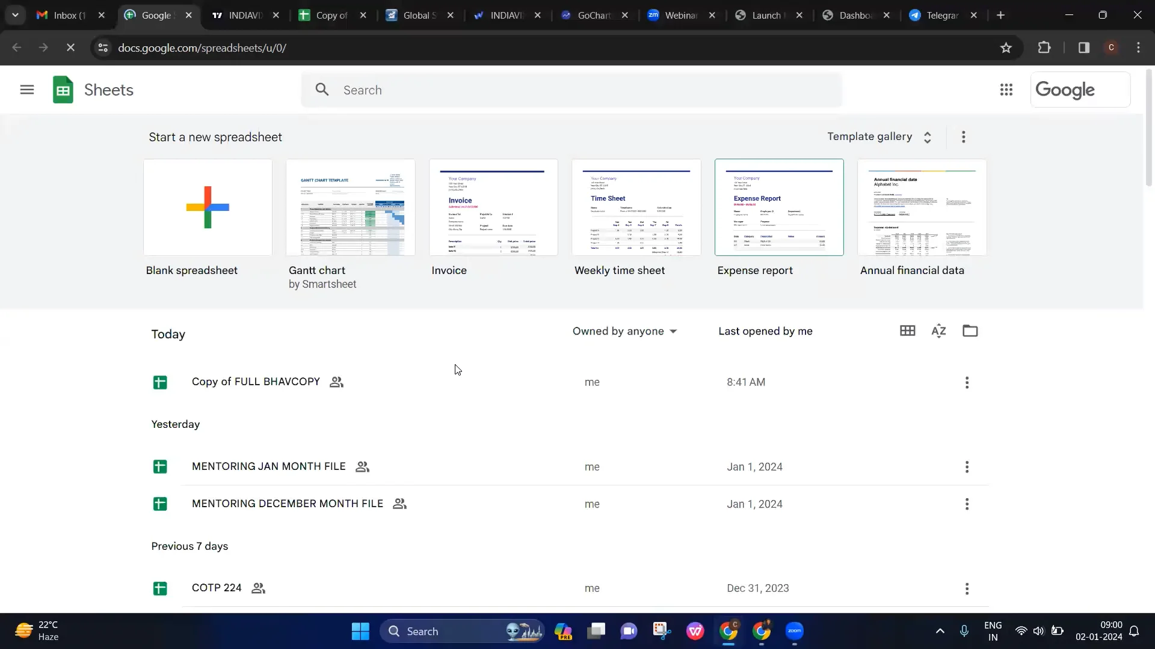This screenshot has height=649, width=1155.
Task: Open the browser extensions puzzle icon
Action: [1044, 47]
